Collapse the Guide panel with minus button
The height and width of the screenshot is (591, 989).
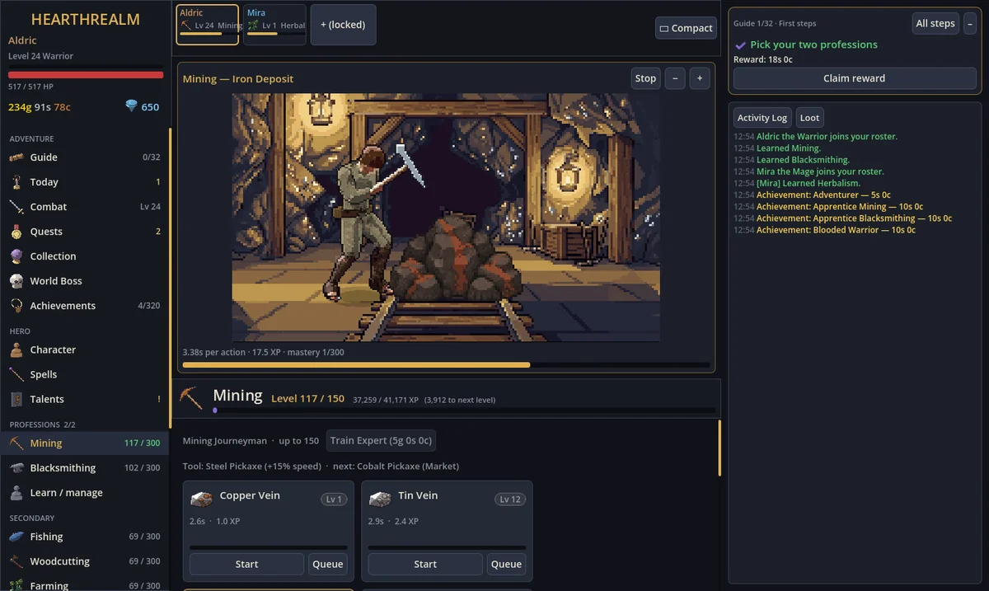969,23
